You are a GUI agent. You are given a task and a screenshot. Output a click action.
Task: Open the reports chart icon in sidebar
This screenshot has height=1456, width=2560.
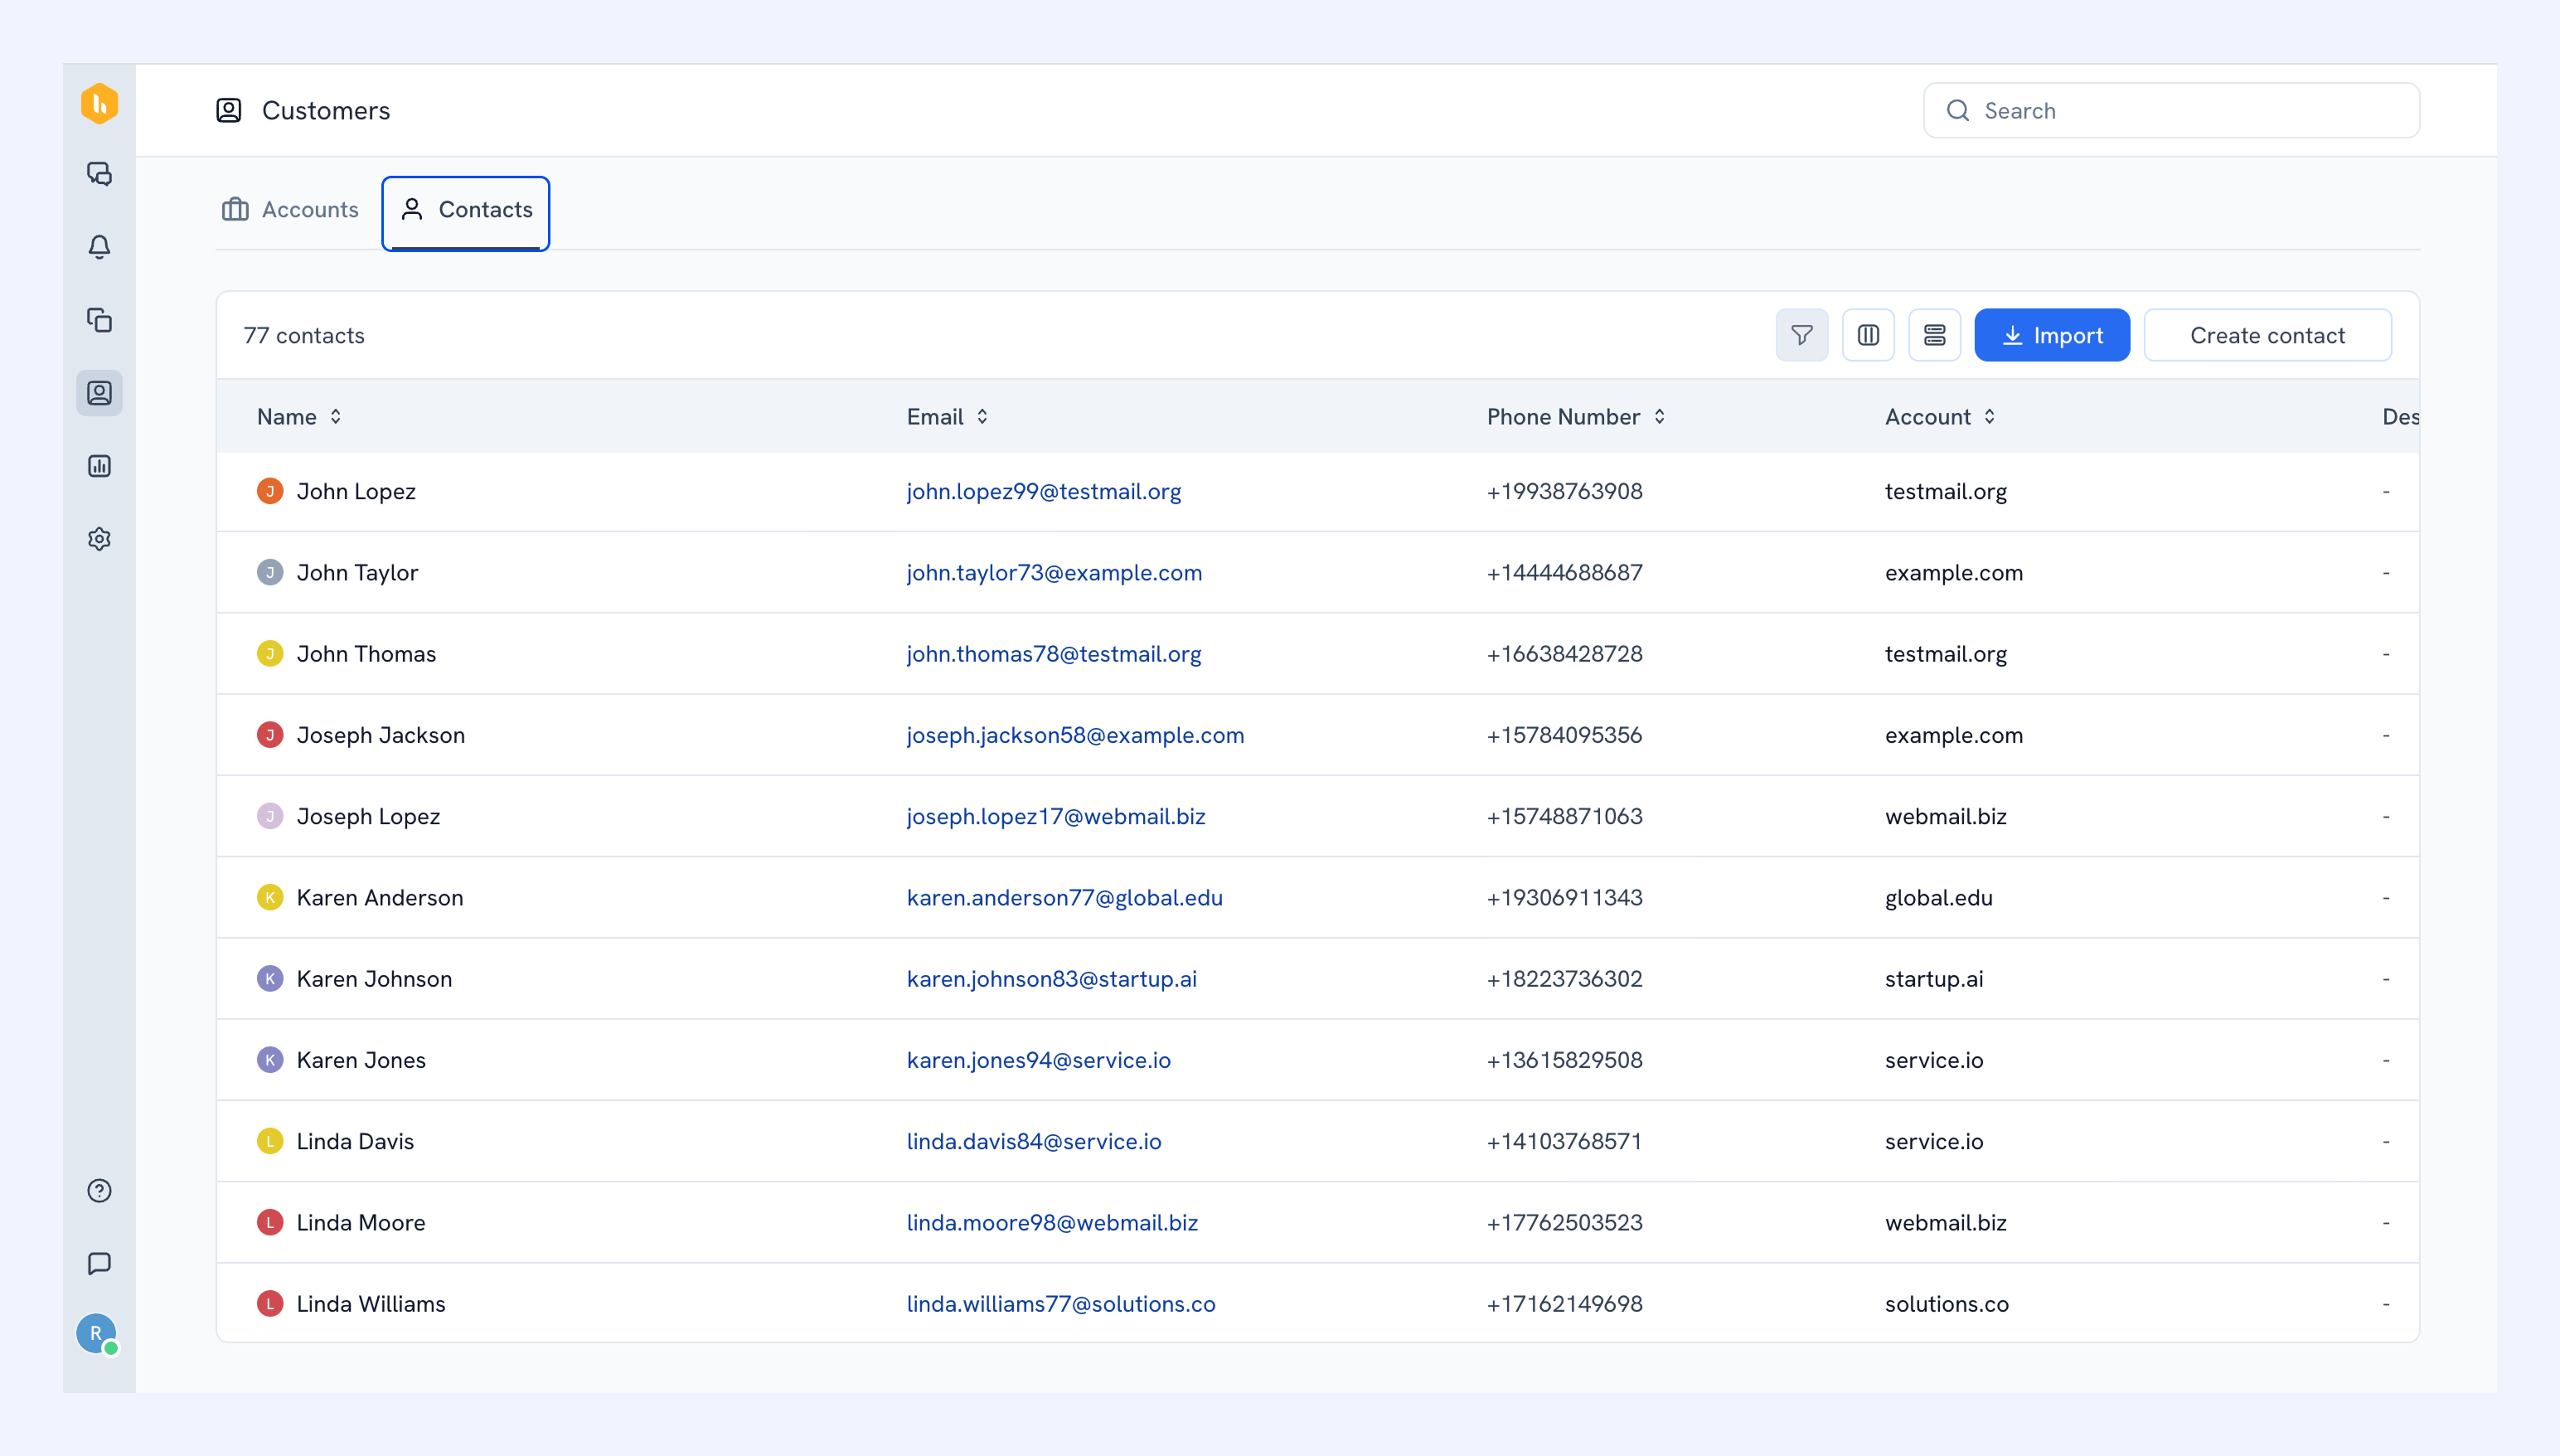pyautogui.click(x=99, y=466)
